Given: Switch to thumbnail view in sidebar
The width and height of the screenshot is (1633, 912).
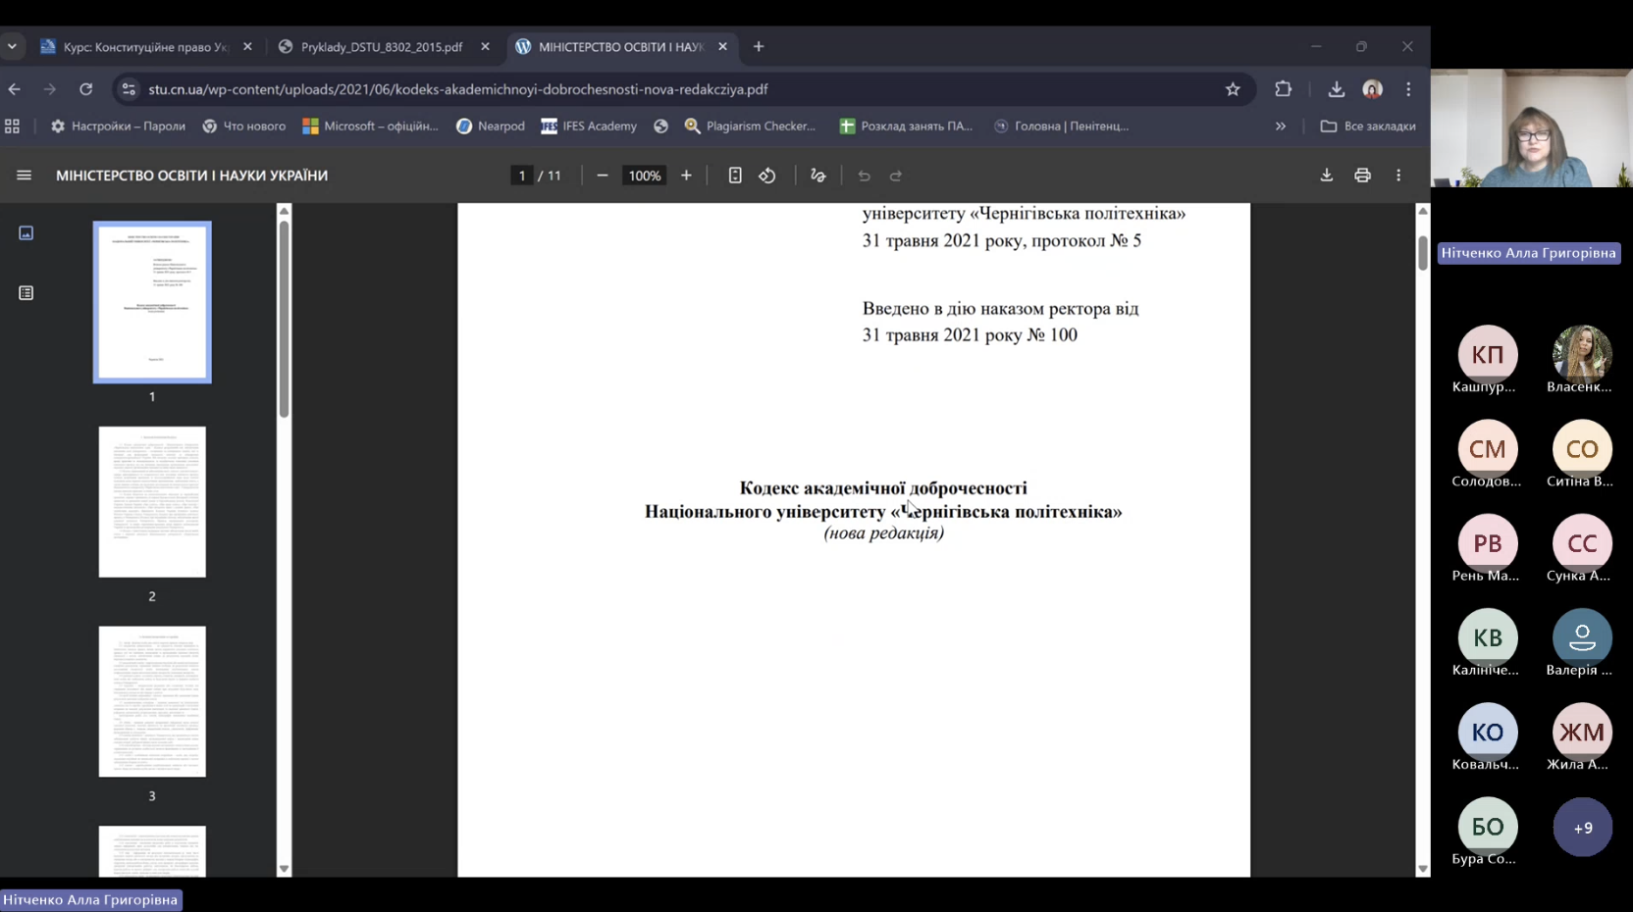Looking at the screenshot, I should (26, 233).
